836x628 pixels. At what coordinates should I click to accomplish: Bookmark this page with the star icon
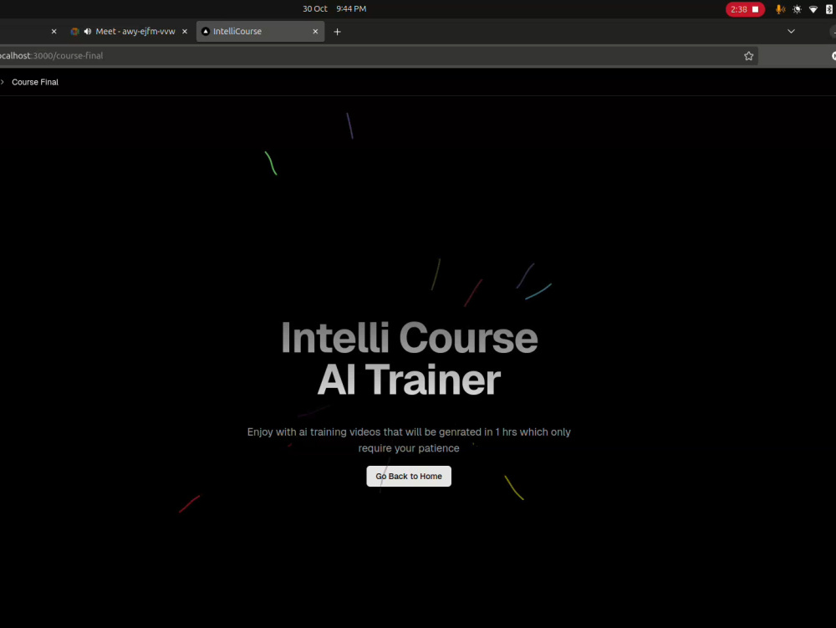click(x=748, y=56)
